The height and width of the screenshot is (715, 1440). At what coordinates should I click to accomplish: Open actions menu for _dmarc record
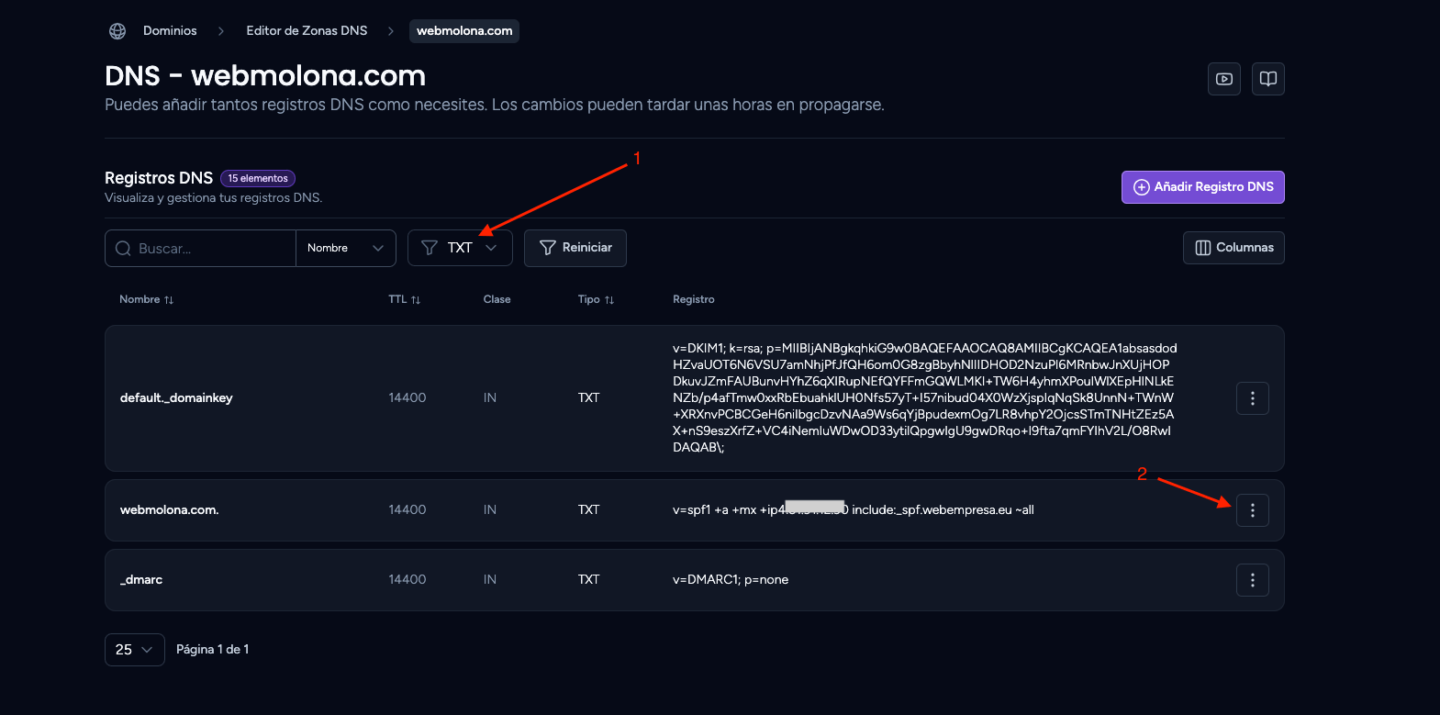point(1253,580)
